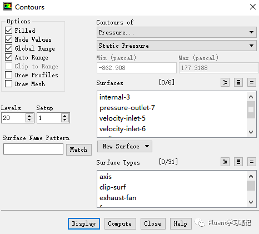Image resolution: width=259 pixels, height=234 pixels.
Task: Click the Display button
Action: [x=84, y=223]
